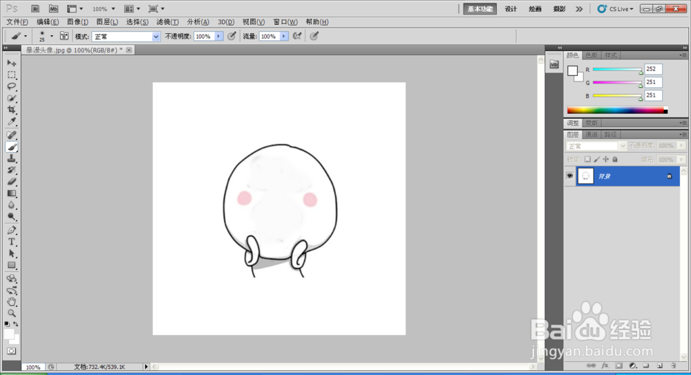
Task: Launch Adobe Bridge from top bar
Action: coord(35,9)
